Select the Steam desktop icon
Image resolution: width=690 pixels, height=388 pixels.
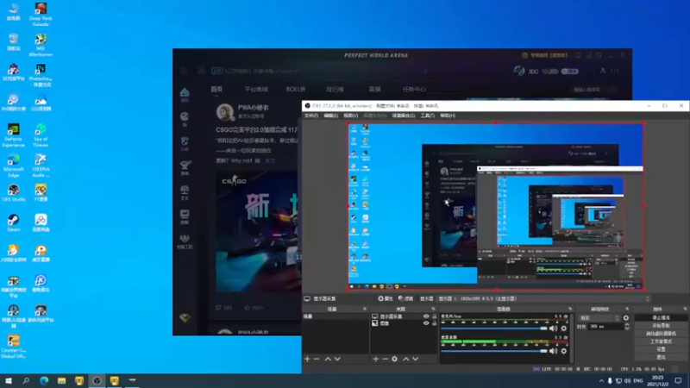13,222
